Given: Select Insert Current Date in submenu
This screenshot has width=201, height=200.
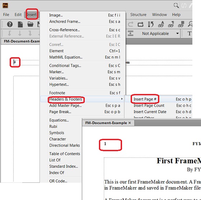Looking at the screenshot, I should point(159,112).
